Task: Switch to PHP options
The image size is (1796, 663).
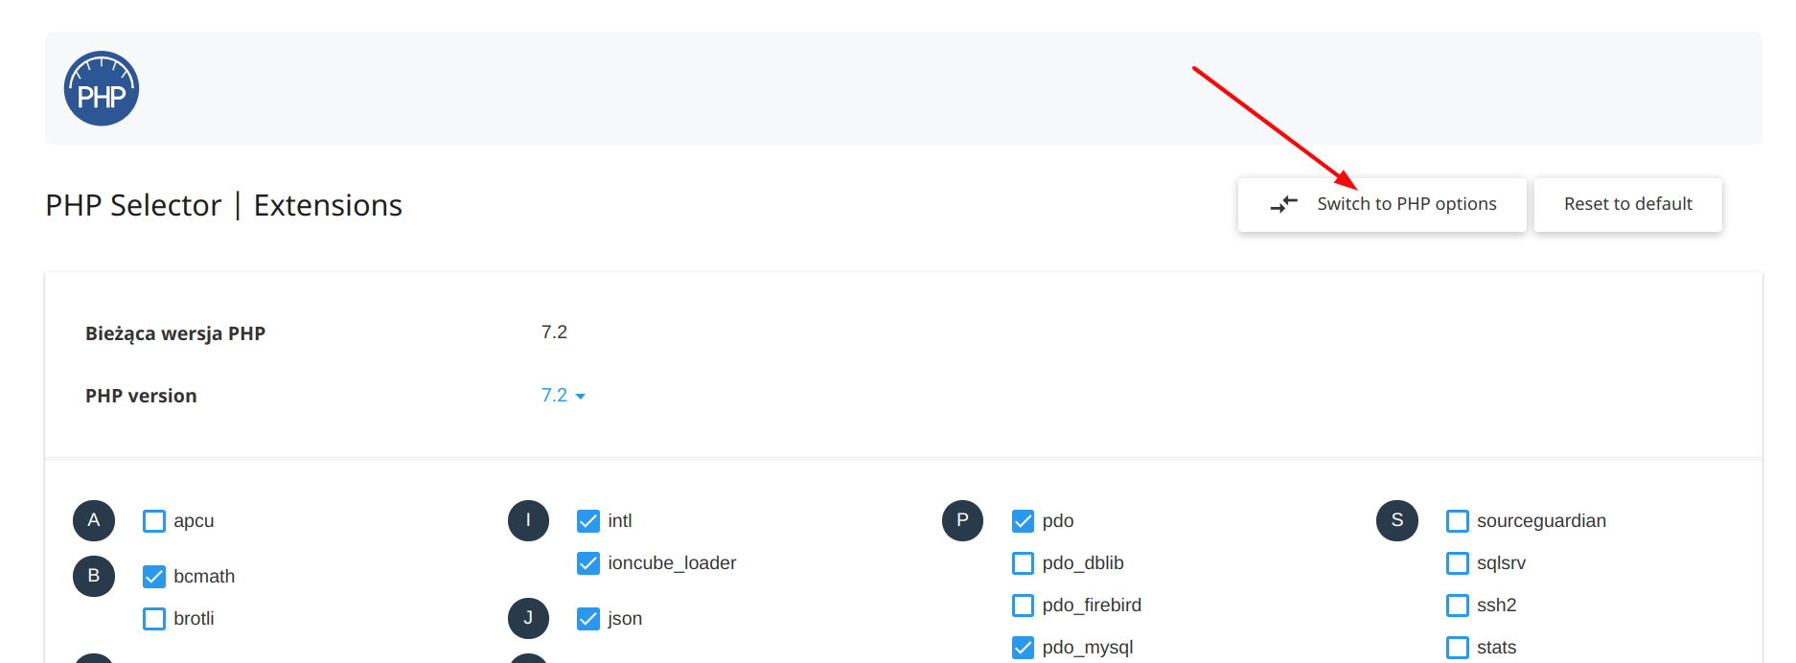Action: (1382, 204)
